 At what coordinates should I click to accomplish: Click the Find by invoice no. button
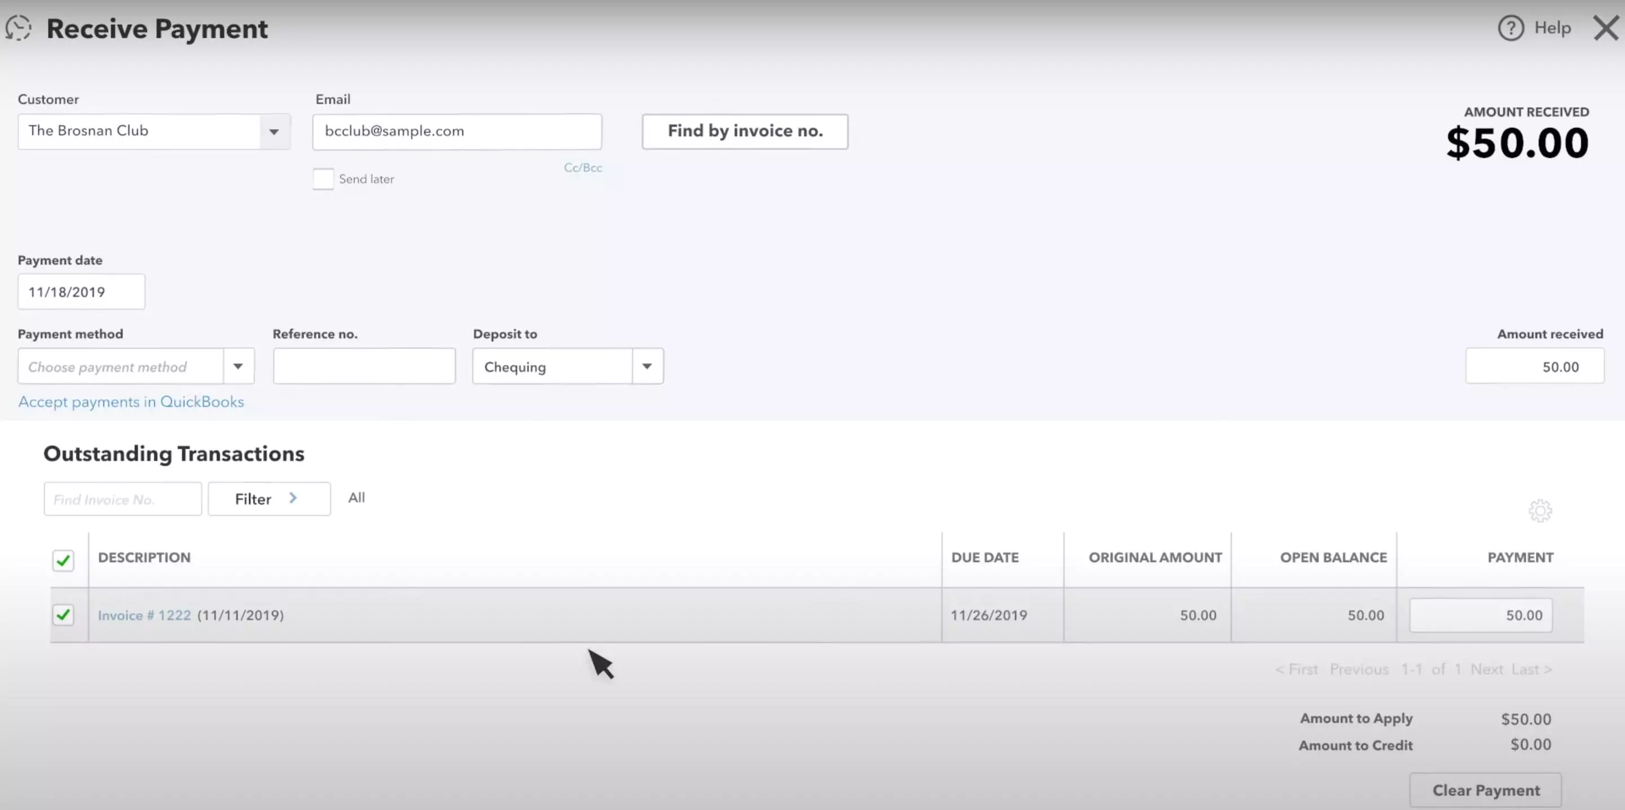click(744, 131)
